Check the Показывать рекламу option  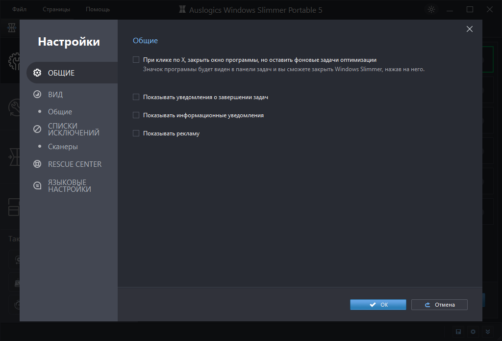[136, 133]
